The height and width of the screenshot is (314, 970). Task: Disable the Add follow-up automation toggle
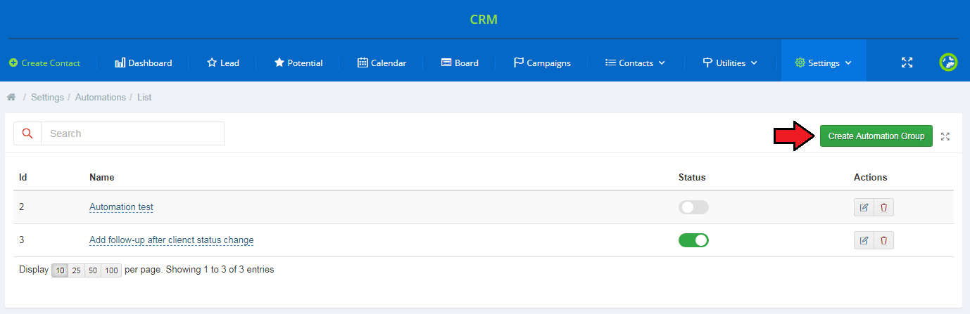point(693,240)
